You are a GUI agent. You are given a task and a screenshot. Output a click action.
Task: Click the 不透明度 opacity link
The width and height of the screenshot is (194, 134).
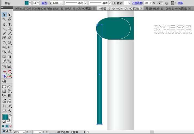coord(137,3)
